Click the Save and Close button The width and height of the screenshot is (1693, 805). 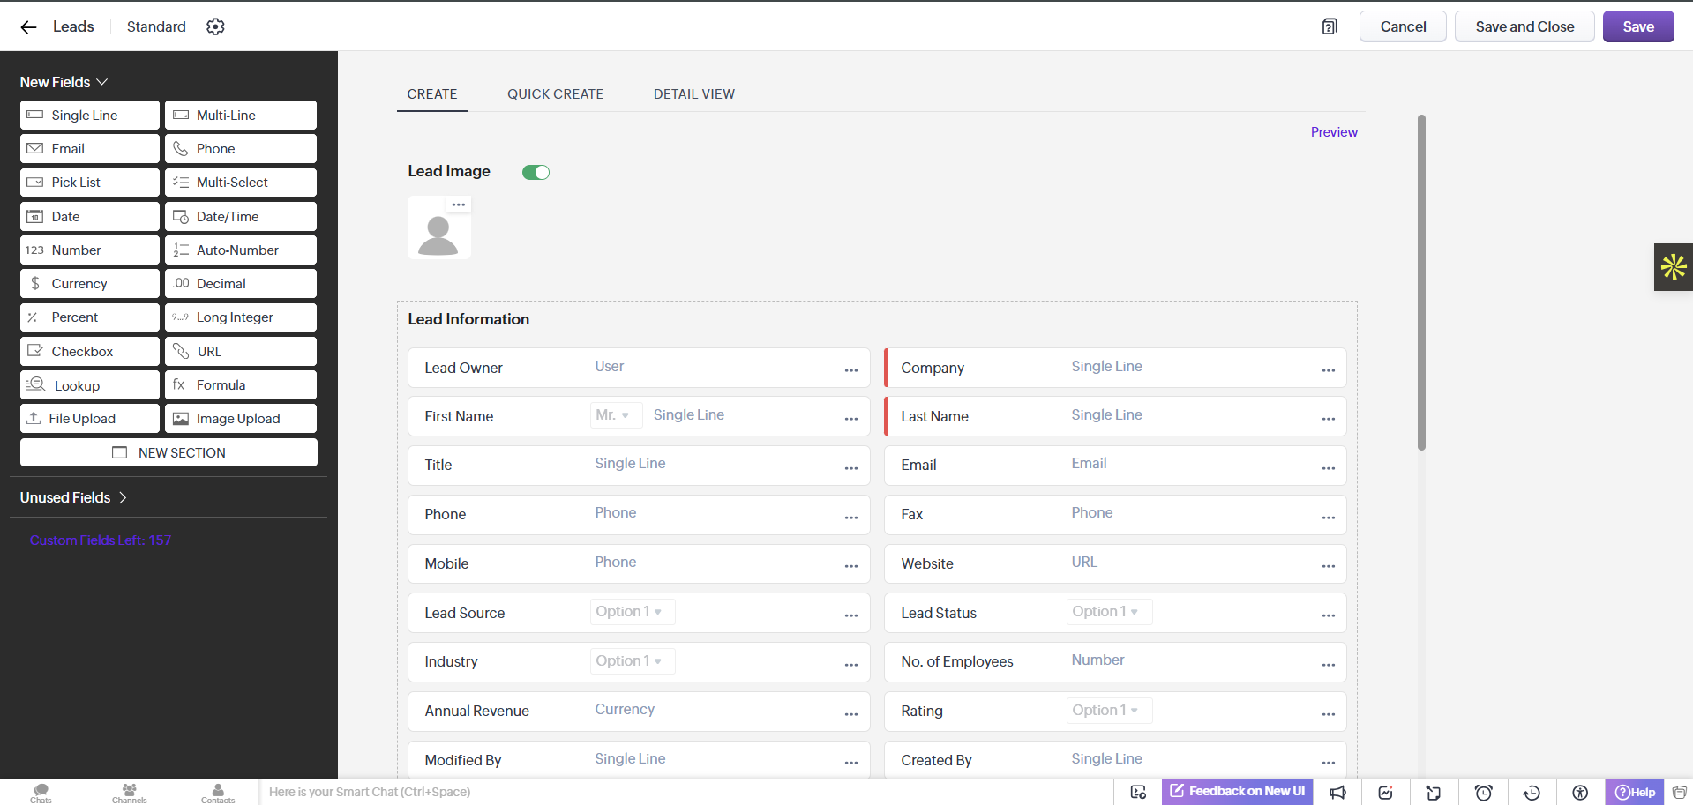click(x=1524, y=26)
